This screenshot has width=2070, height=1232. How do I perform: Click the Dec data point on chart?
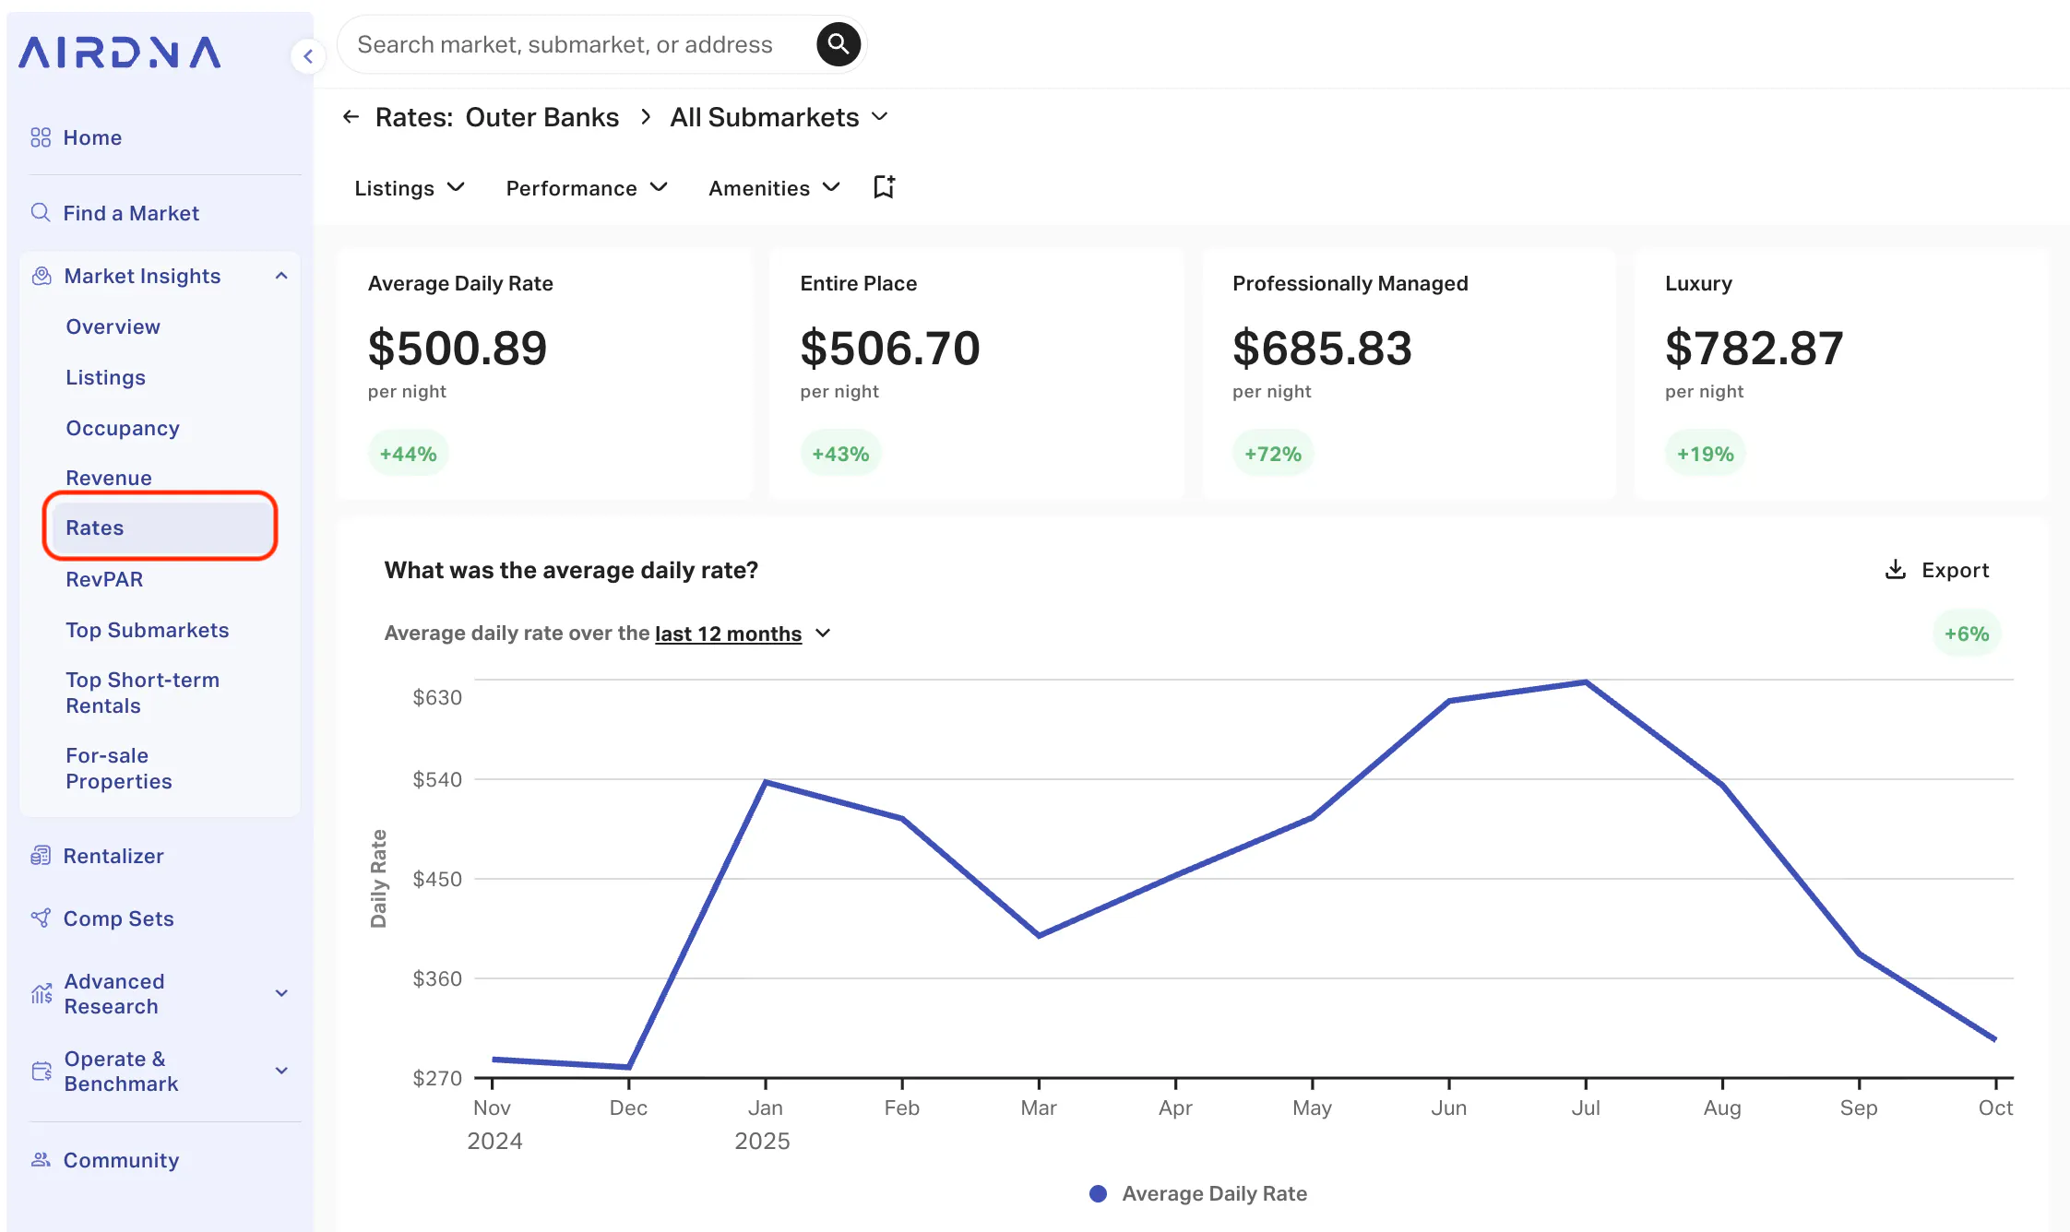click(x=629, y=1067)
